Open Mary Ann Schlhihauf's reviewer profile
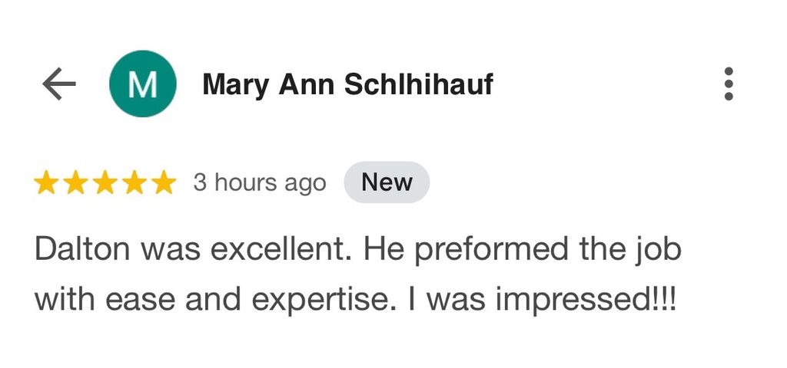The width and height of the screenshot is (787, 368). [x=347, y=85]
